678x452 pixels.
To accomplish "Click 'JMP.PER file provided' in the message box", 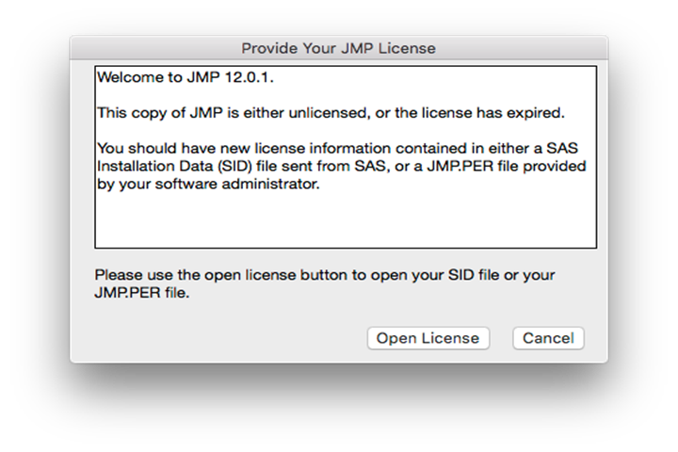I will tap(507, 166).
